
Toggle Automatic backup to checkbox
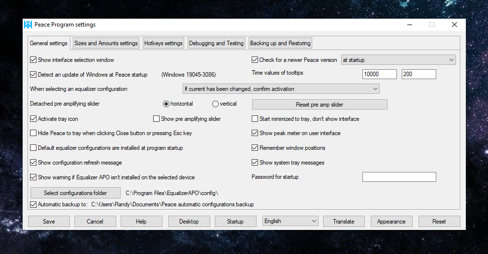[33, 205]
